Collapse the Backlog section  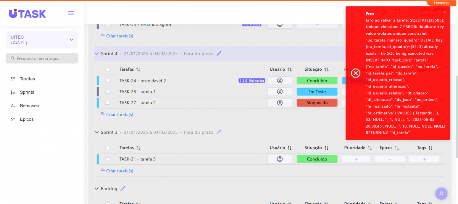[97, 189]
